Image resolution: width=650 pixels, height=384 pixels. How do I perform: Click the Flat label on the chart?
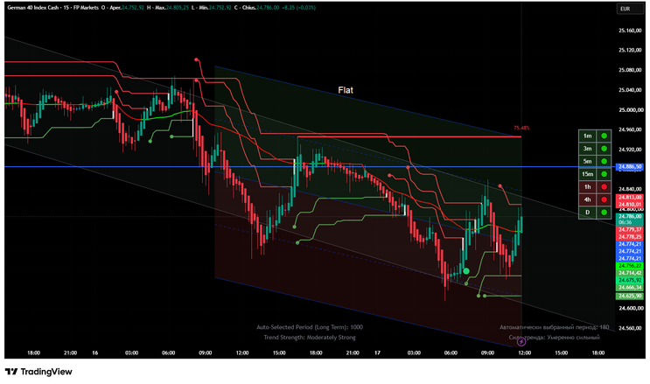click(346, 90)
